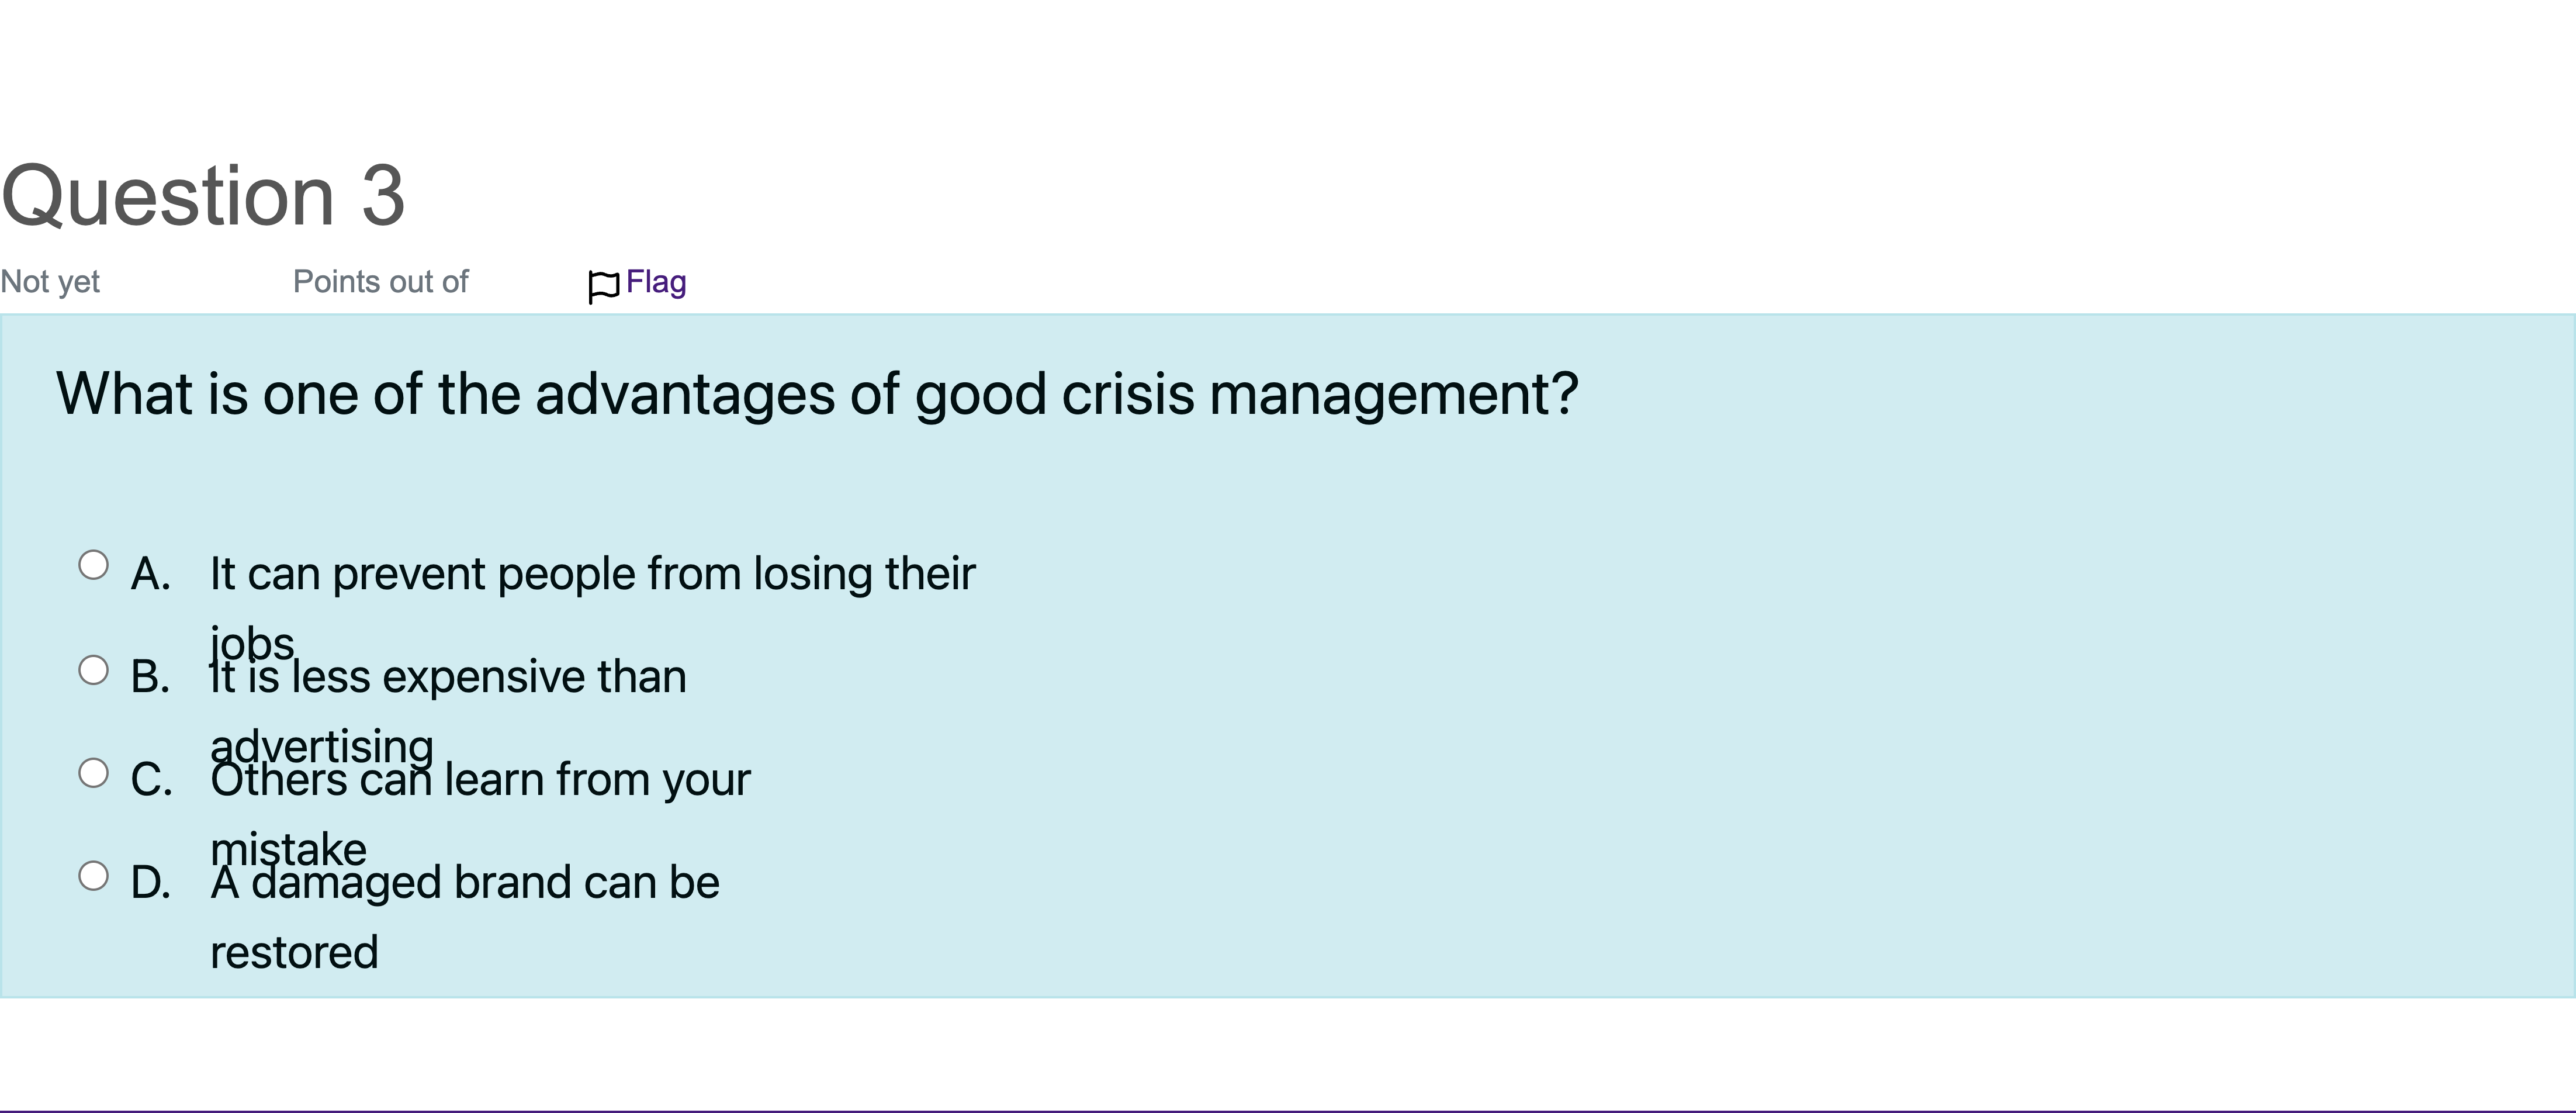2576x1113 pixels.
Task: Click the flag icon beside Flag
Action: coord(604,287)
